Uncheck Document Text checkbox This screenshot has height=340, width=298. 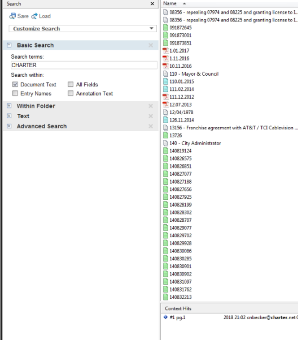click(x=15, y=84)
